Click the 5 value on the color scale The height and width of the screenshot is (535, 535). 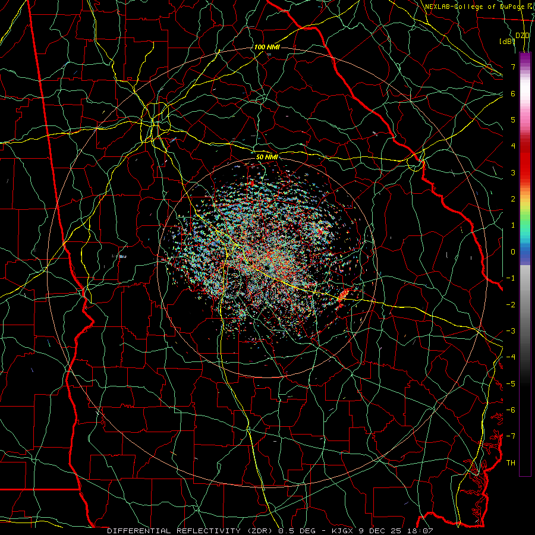[513, 119]
